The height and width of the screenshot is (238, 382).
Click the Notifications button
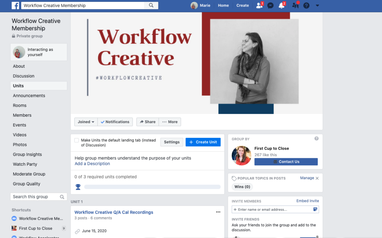pos(115,122)
